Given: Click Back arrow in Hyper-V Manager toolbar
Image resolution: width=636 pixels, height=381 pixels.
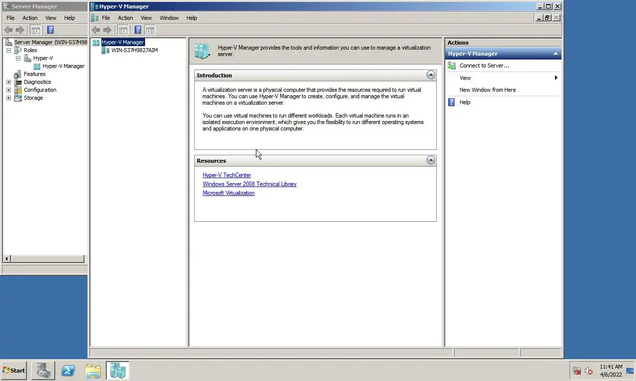Looking at the screenshot, I should pyautogui.click(x=96, y=30).
